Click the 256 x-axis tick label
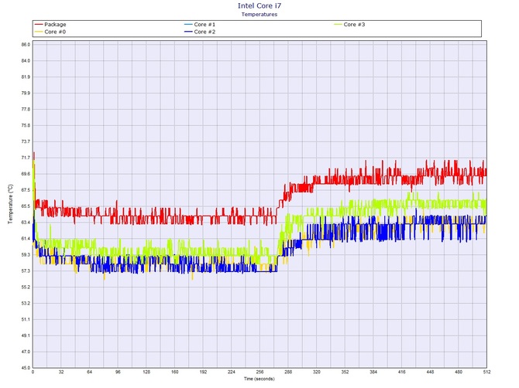Screen dimensions: 519x388 tap(259, 372)
